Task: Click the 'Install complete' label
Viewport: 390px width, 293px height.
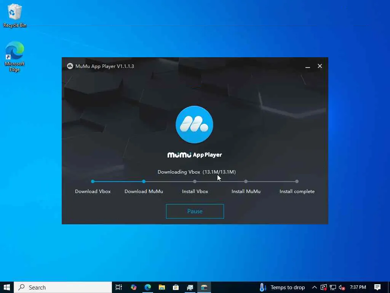Action: [297, 192]
